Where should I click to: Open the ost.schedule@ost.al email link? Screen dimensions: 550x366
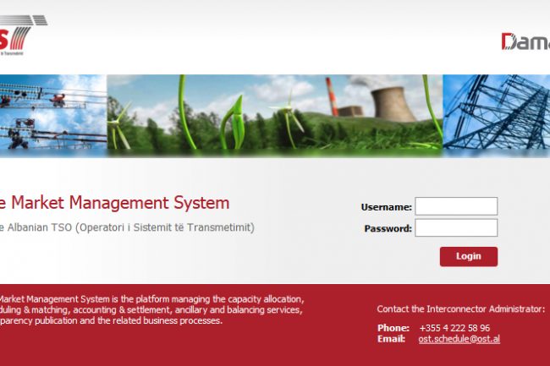pyautogui.click(x=459, y=339)
